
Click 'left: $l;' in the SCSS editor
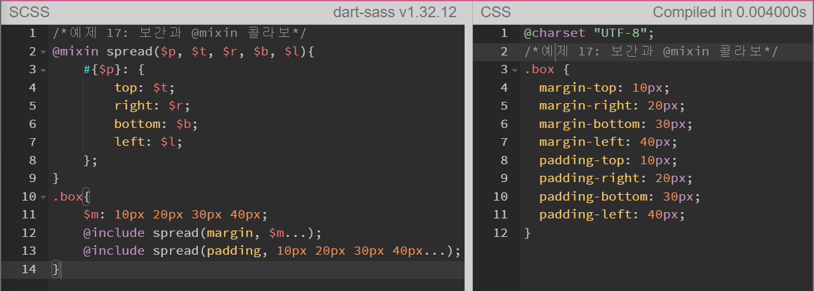point(148,142)
